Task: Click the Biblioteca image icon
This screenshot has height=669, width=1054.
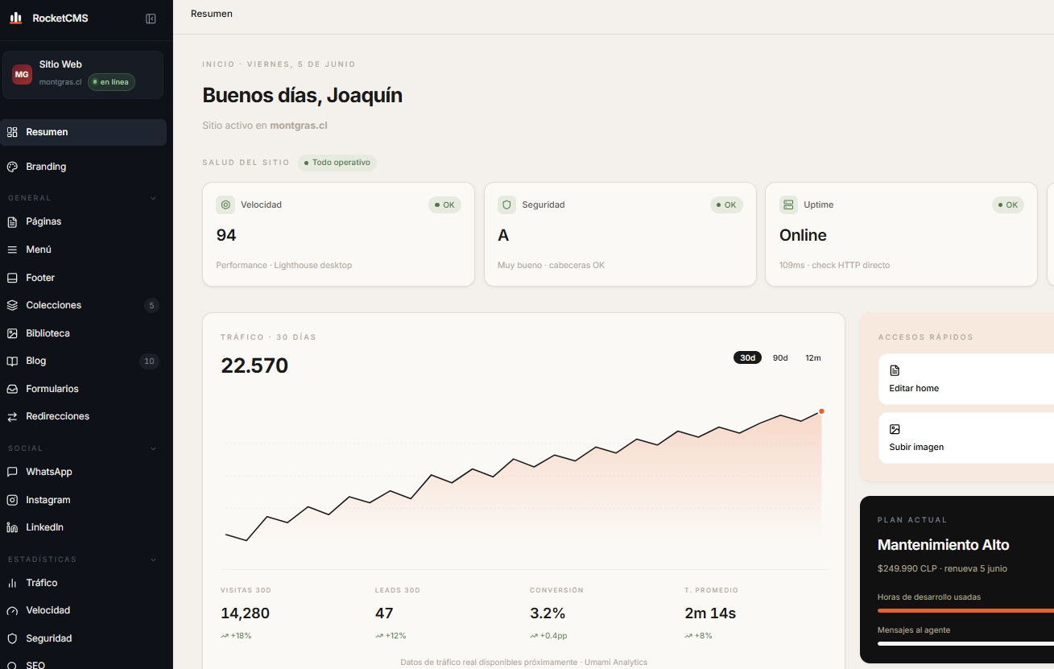Action: pyautogui.click(x=12, y=333)
